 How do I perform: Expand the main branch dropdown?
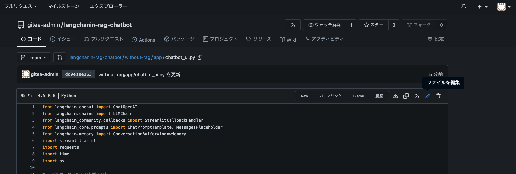point(34,57)
